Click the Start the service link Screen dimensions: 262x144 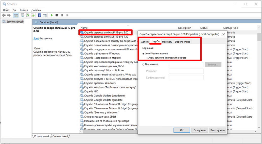pyautogui.click(x=36, y=38)
